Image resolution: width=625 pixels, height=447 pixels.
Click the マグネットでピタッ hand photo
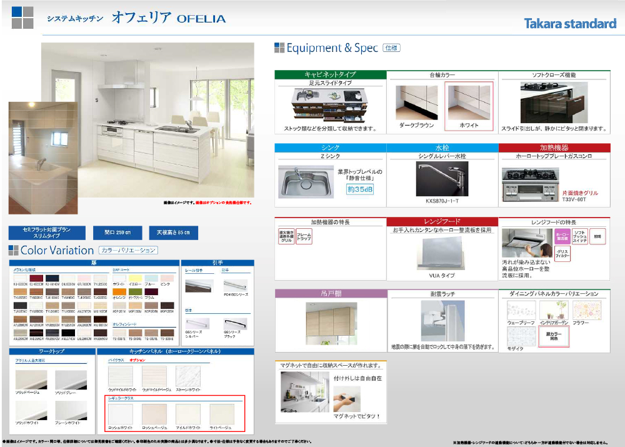[347, 399]
